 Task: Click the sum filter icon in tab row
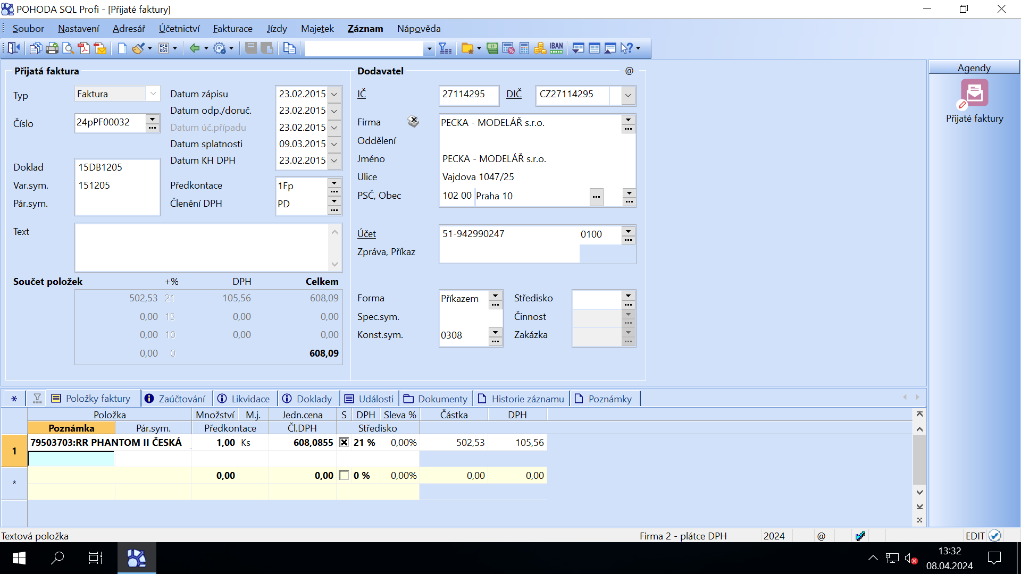click(x=37, y=399)
